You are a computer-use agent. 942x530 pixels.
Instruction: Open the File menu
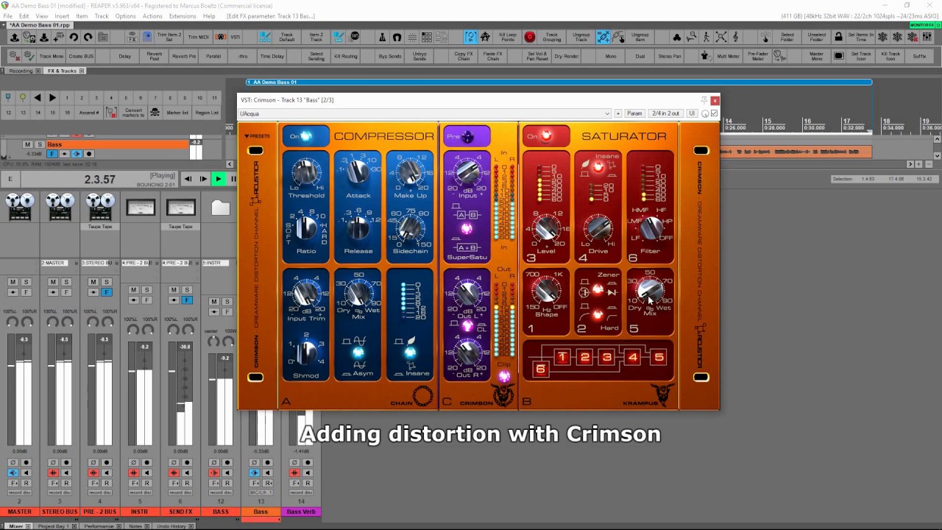click(x=8, y=16)
